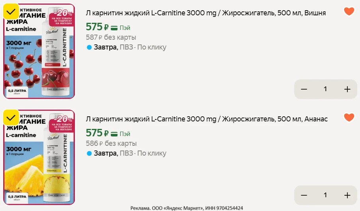Open the Pineapple L-Carnitine product title link
360x211 pixels.
pyautogui.click(x=207, y=119)
